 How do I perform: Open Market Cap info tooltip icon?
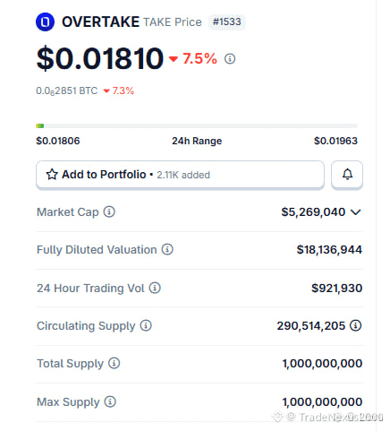coord(109,211)
